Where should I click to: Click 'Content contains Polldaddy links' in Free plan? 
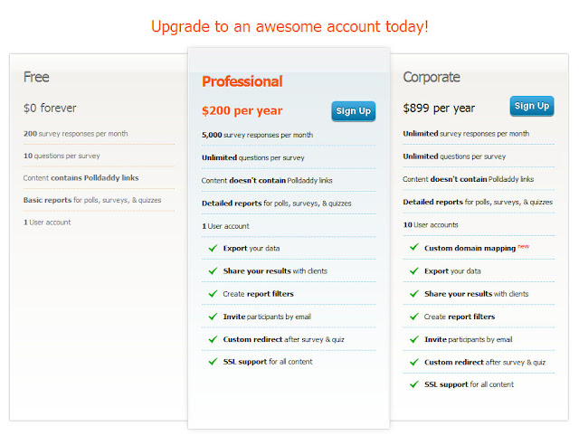click(81, 178)
